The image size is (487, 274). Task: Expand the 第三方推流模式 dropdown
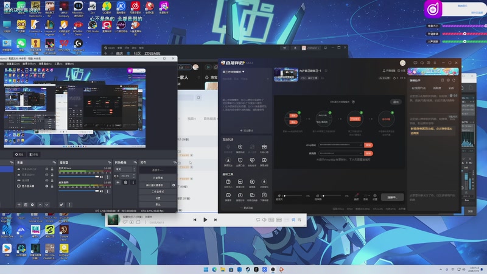click(x=233, y=72)
